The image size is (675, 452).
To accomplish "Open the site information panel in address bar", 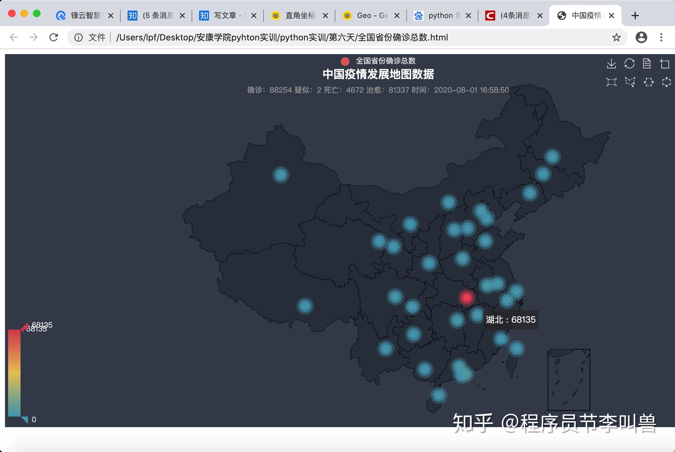I will 78,37.
